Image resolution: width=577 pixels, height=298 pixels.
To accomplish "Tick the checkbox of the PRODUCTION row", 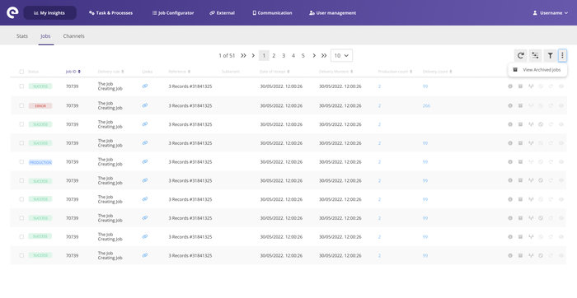I will [x=21, y=161].
